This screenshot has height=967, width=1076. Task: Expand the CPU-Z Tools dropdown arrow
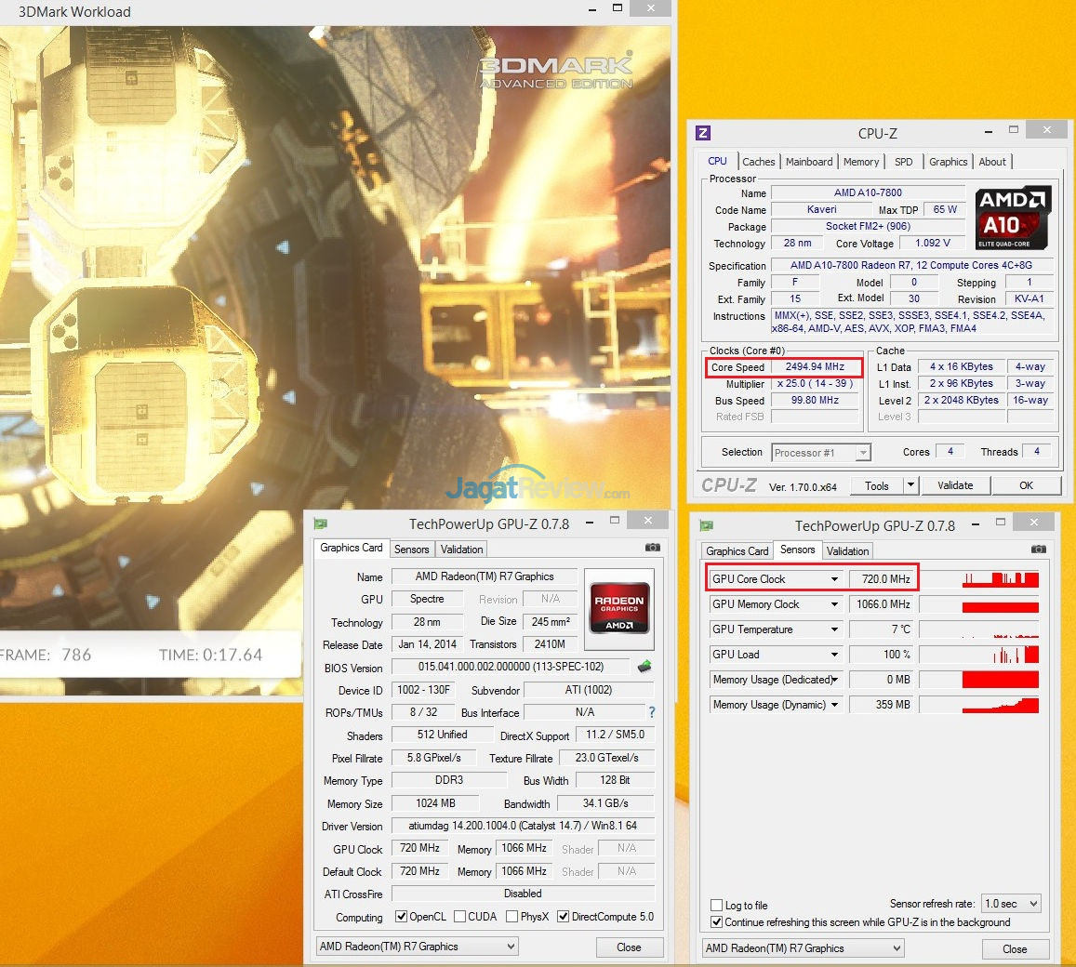pos(910,485)
